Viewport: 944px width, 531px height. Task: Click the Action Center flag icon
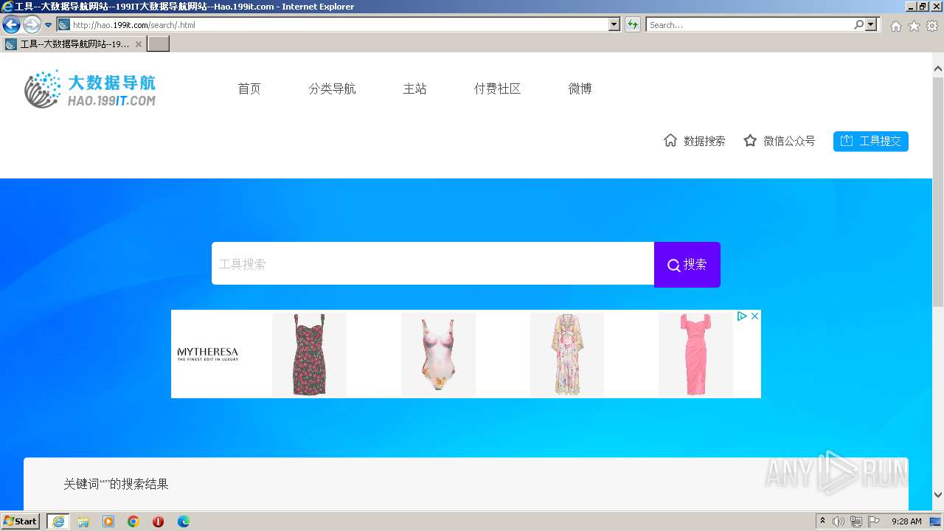(x=874, y=521)
